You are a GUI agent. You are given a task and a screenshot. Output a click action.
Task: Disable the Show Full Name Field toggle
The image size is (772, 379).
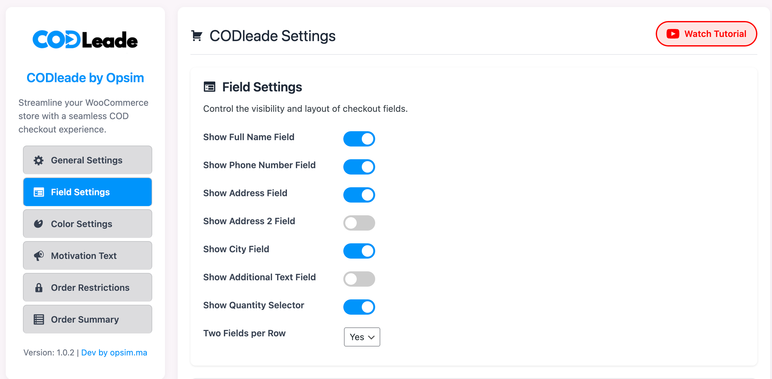click(359, 139)
